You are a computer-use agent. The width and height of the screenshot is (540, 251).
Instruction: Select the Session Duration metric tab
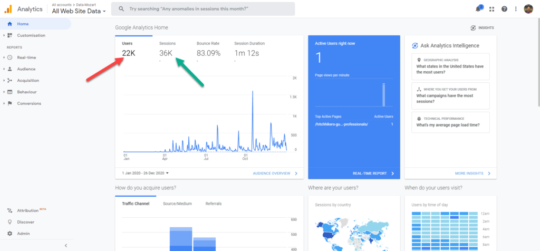[249, 50]
